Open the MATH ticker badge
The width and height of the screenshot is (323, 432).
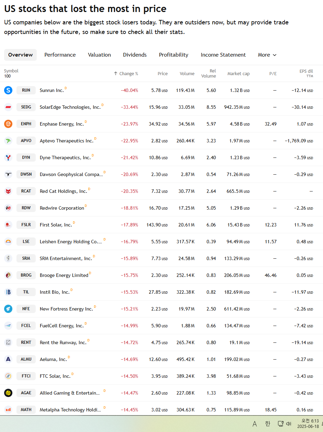(26, 410)
